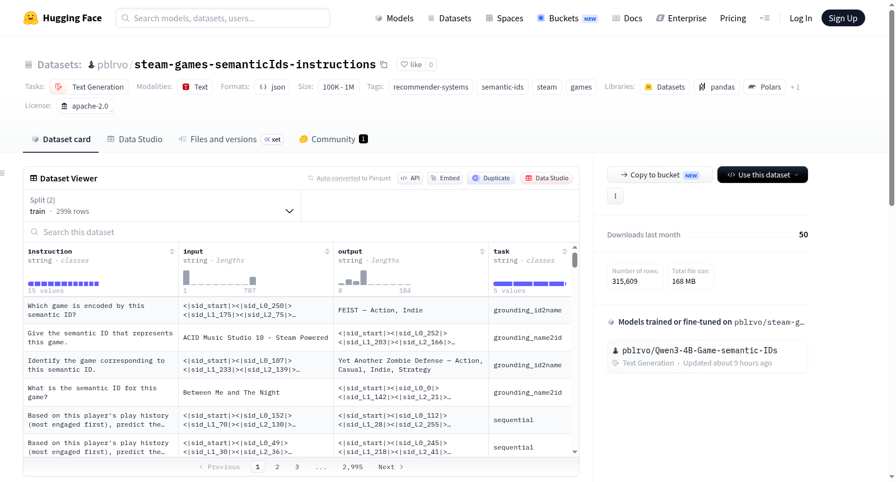Select the json format tag
This screenshot has height=482, width=896.
272,87
